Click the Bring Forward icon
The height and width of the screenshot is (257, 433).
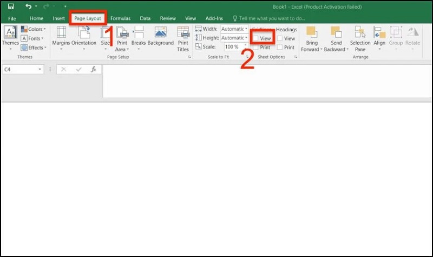click(311, 38)
